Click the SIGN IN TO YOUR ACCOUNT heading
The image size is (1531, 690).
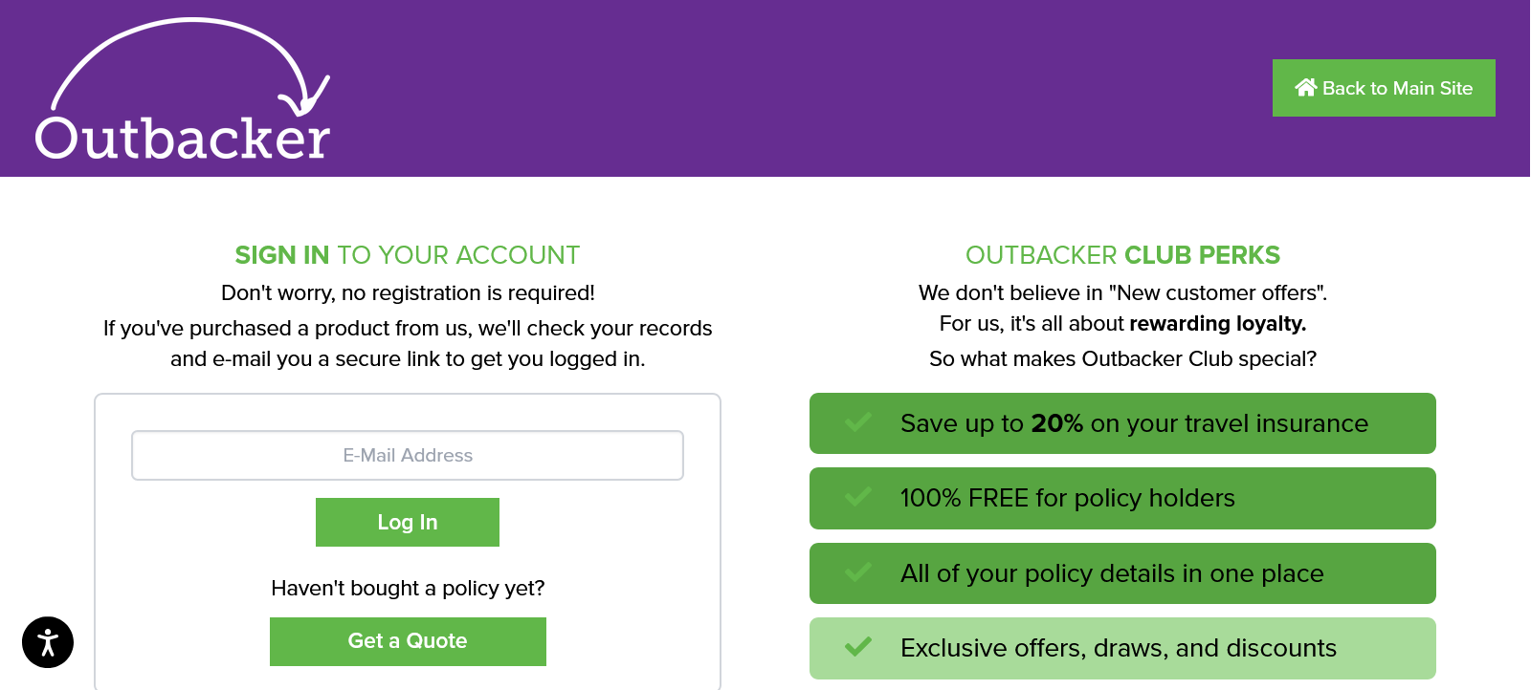click(x=407, y=255)
